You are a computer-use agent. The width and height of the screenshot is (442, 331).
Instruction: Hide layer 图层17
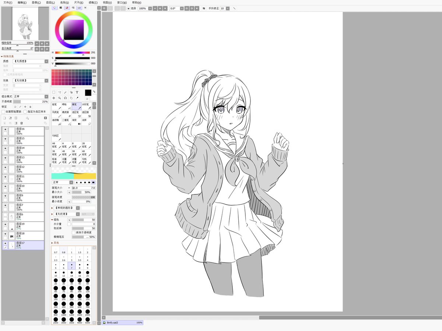point(5,243)
